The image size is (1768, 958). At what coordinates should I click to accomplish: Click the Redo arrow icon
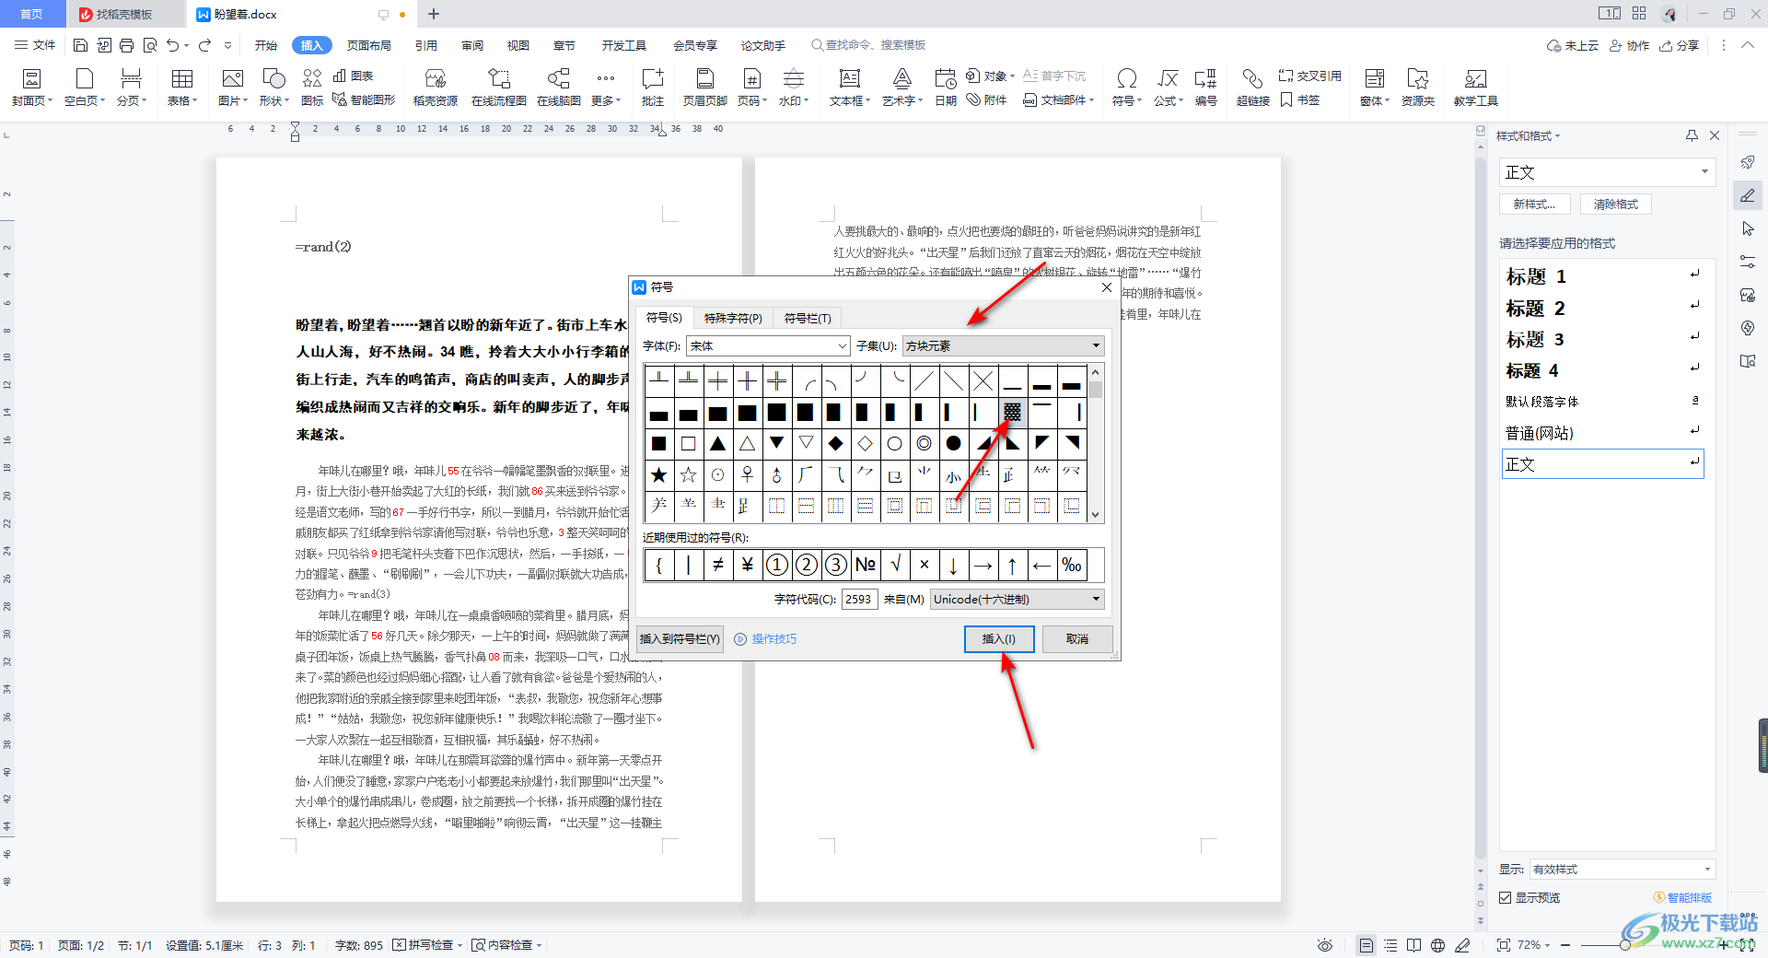coord(204,45)
